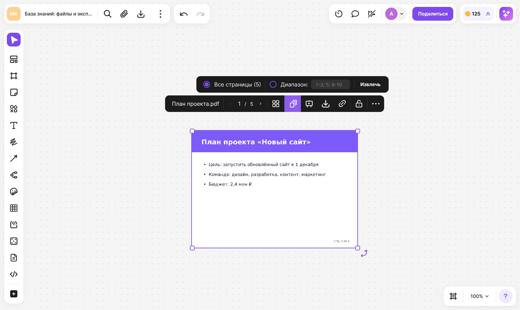Open the comments panel

pos(355,14)
